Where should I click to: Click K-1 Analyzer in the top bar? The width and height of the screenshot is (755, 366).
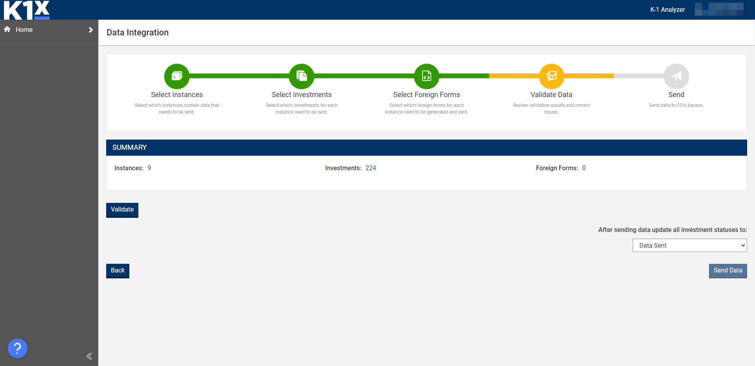(x=667, y=10)
